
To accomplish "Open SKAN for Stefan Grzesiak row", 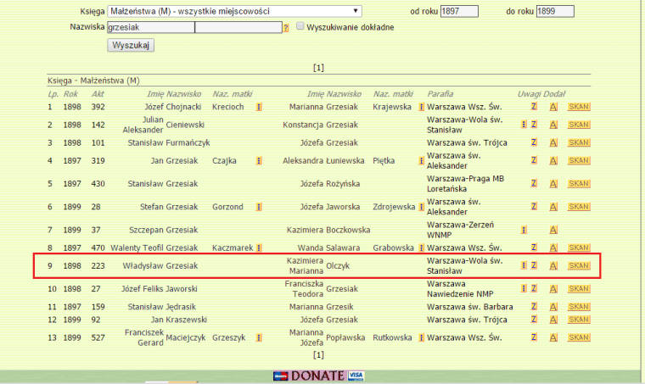I will (x=578, y=207).
